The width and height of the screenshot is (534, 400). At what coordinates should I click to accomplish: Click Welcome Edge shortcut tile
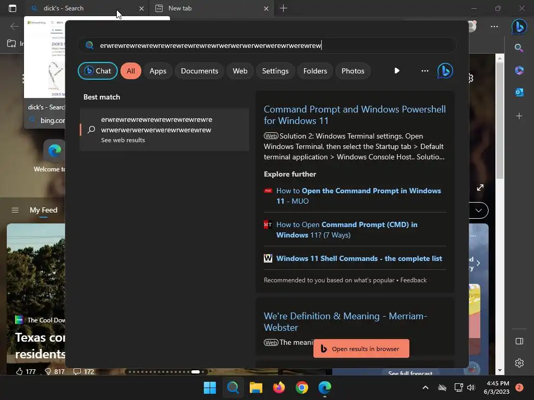[x=54, y=151]
